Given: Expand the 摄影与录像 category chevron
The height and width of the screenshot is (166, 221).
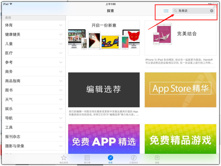Looking at the screenshot, I should [61, 146].
